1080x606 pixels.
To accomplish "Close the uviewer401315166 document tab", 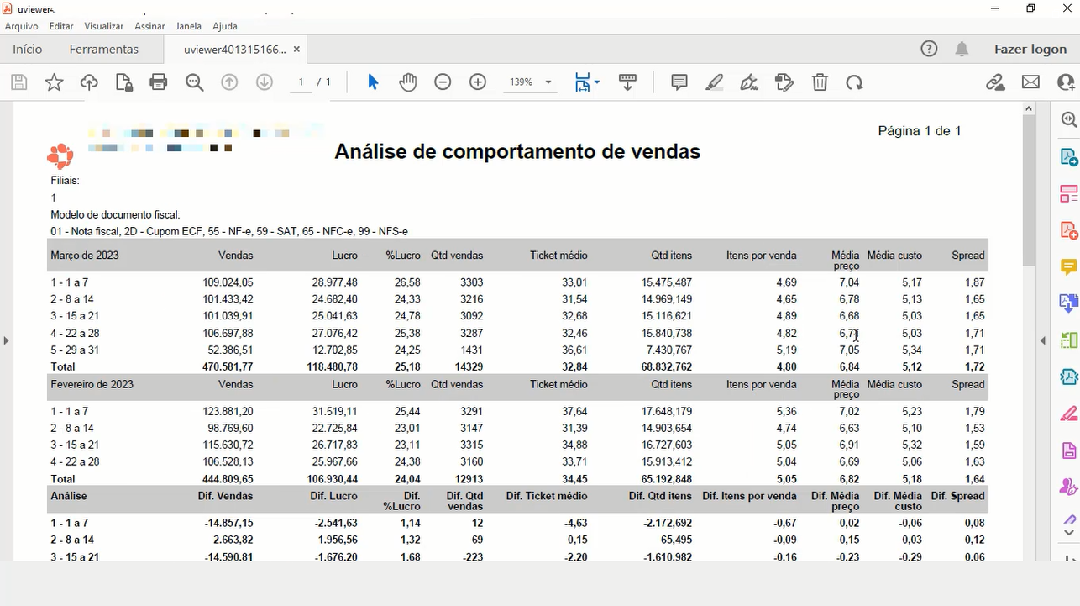I will pyautogui.click(x=296, y=50).
